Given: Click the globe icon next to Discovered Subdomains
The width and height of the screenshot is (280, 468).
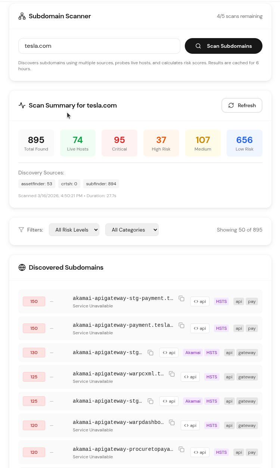Looking at the screenshot, I should 22,267.
